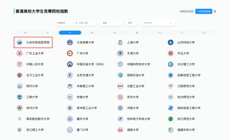Click the 江西师范大学 logo

pos(171,86)
